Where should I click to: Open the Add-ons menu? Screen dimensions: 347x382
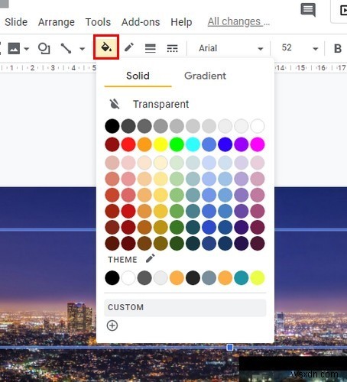(141, 22)
